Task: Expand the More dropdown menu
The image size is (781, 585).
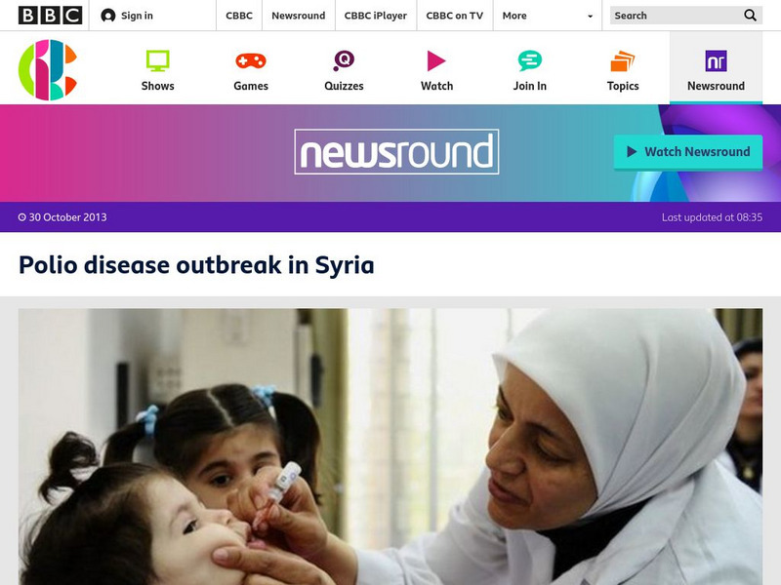Action: point(548,16)
